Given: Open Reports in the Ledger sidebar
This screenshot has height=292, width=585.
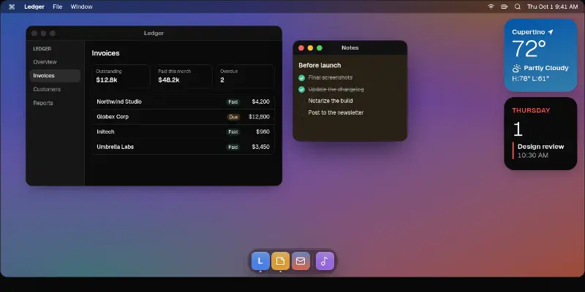Looking at the screenshot, I should click(x=55, y=103).
